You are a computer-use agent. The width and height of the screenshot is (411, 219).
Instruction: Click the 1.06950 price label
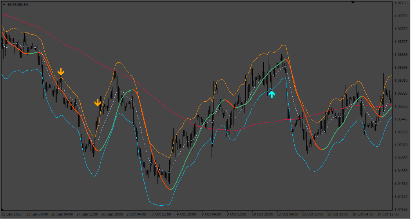click(401, 16)
